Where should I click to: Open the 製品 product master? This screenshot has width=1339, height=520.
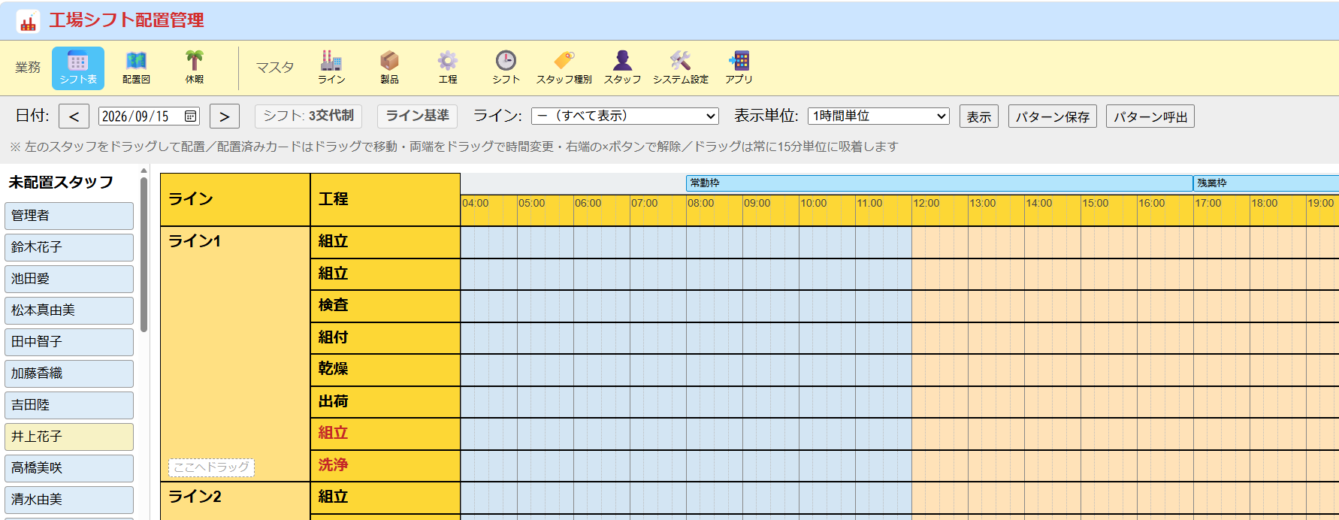[389, 68]
